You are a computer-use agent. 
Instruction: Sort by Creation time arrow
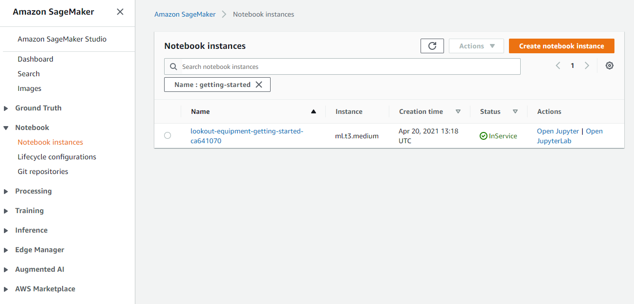458,111
